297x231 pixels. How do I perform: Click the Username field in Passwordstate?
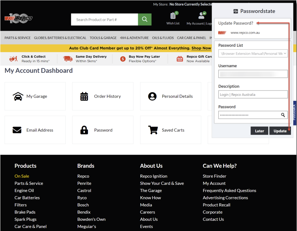click(253, 74)
